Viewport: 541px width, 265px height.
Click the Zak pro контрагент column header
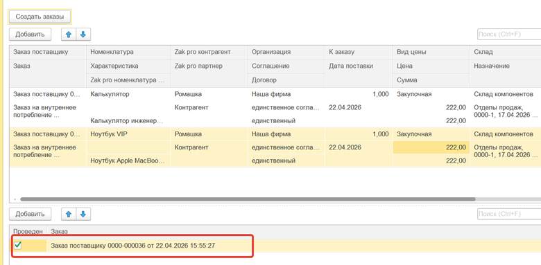[209, 52]
